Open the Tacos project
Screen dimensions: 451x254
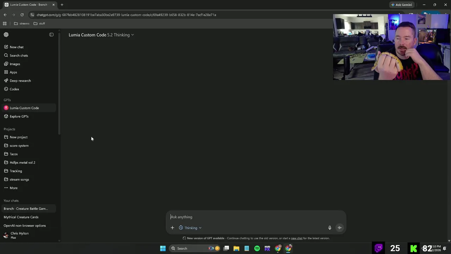point(28,154)
